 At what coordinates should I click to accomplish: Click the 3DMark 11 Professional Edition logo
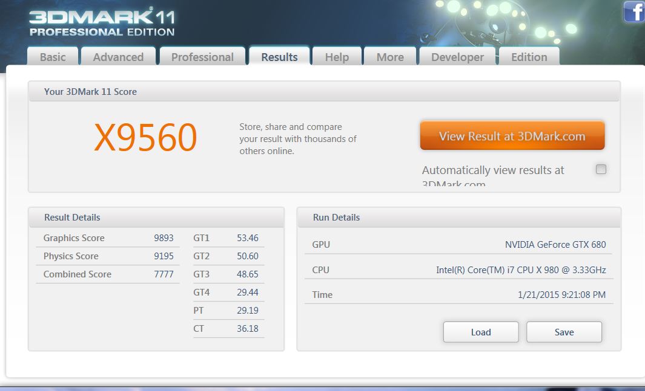[x=102, y=23]
